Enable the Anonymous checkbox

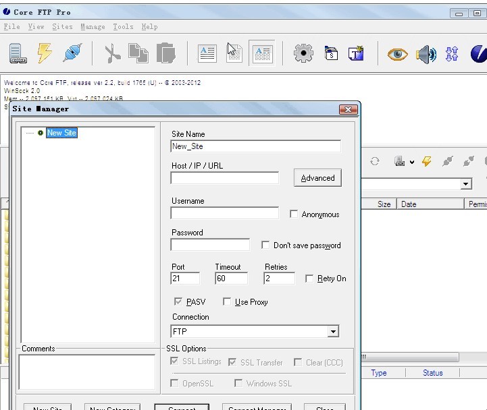pyautogui.click(x=294, y=214)
